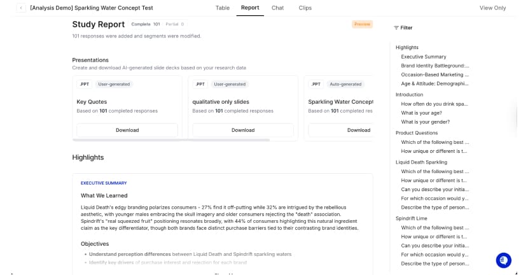Screen dimensions: 528x275
Task: Open the Chat tab
Action: pos(277,8)
